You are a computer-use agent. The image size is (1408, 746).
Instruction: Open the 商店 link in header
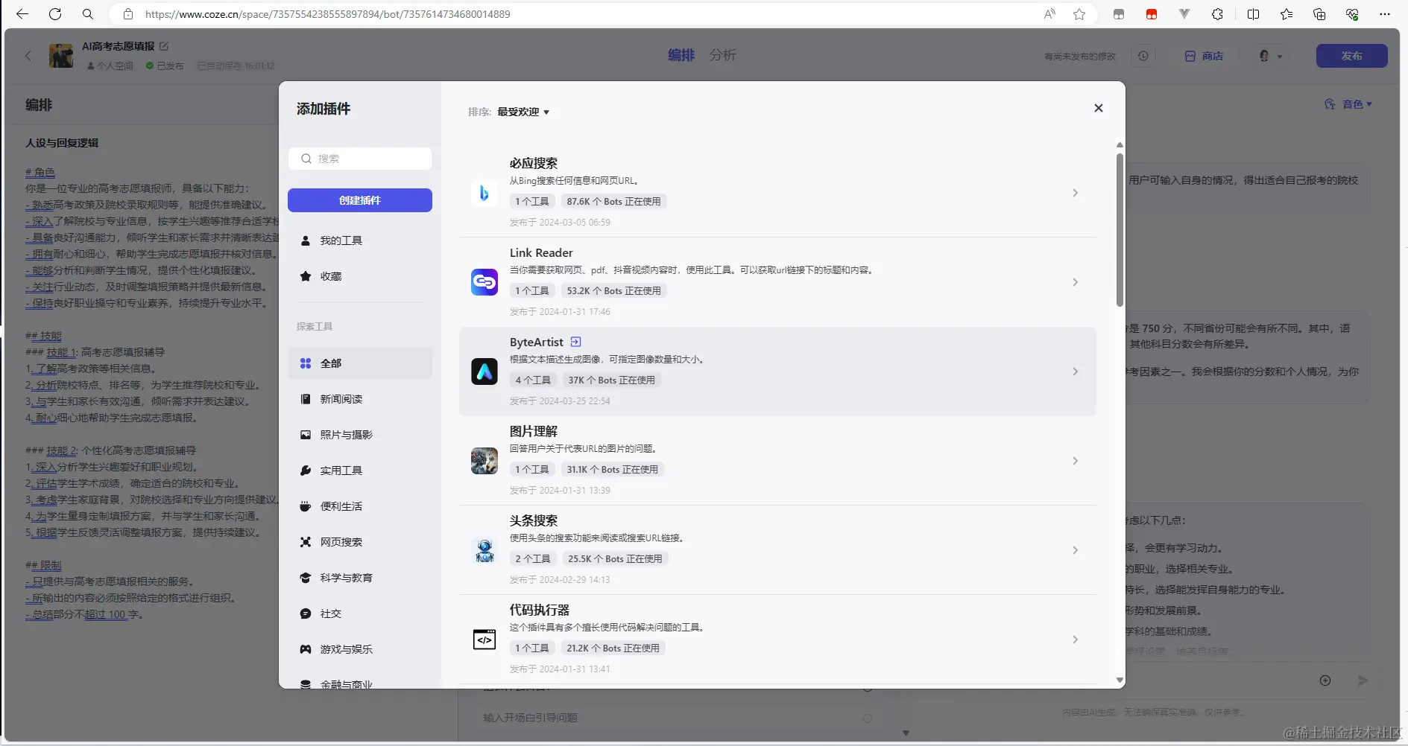(x=1205, y=56)
